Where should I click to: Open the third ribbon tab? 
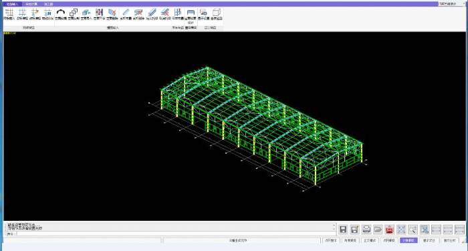click(49, 4)
